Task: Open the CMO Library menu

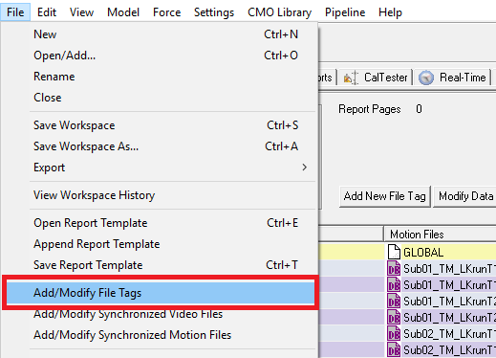Action: [279, 12]
